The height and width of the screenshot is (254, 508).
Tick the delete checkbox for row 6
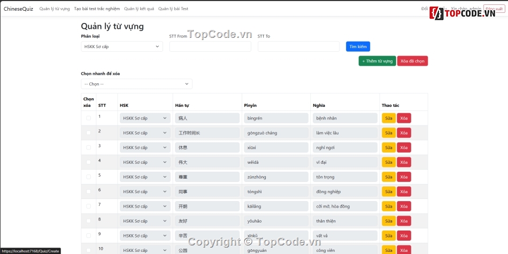tap(88, 192)
